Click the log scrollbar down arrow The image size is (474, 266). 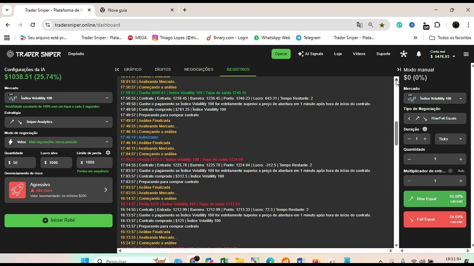tap(396, 245)
